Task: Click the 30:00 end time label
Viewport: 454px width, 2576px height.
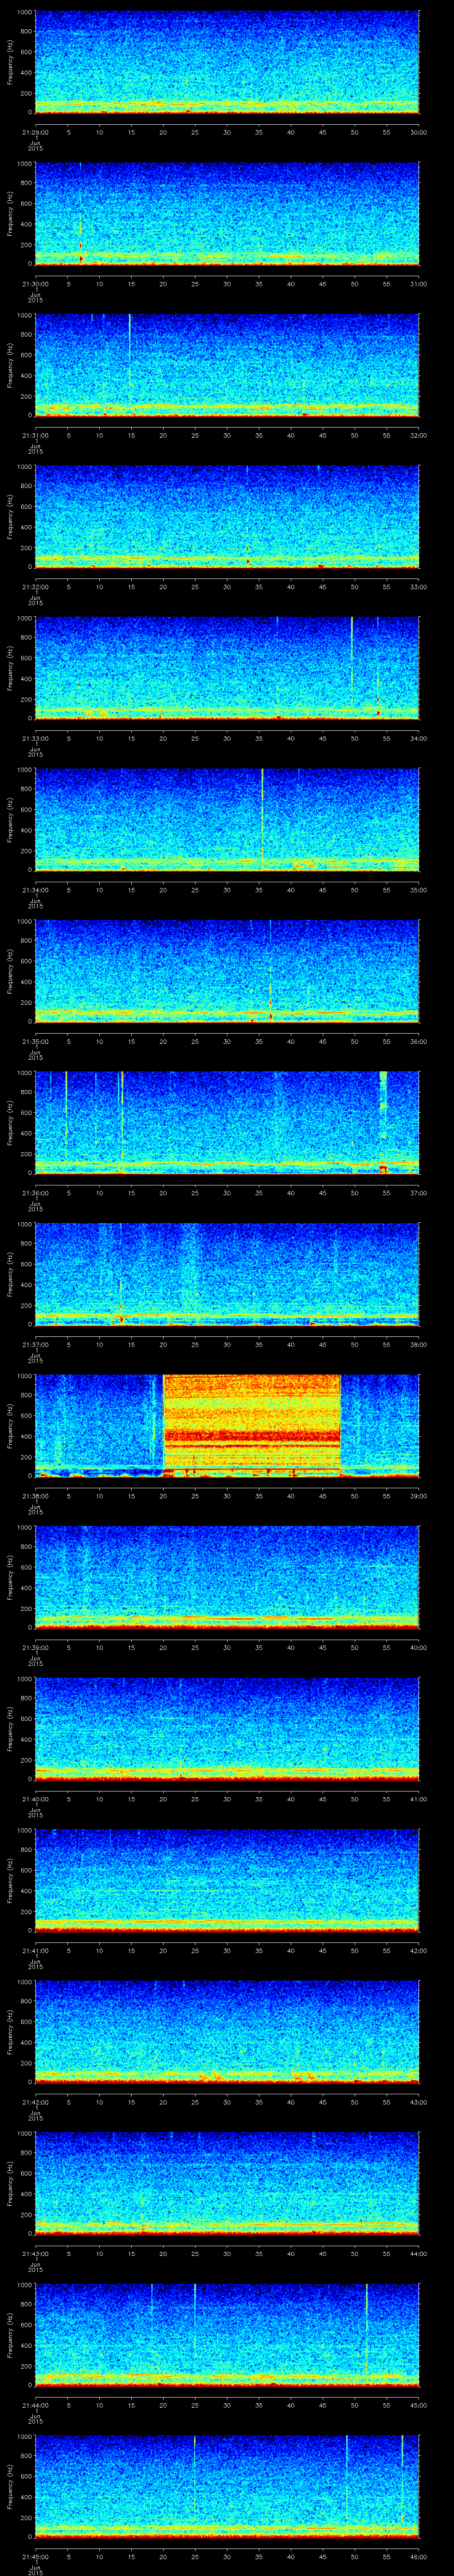Action: pos(419,132)
